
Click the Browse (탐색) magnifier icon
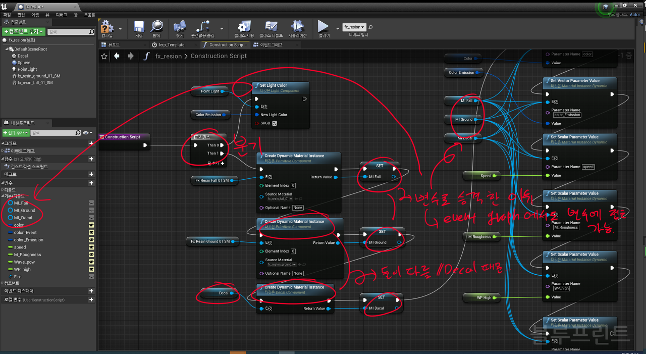(x=156, y=26)
